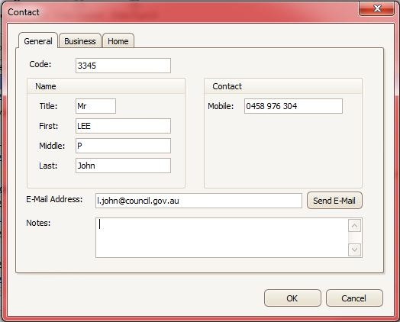400x322 pixels.
Task: Click inside the Notes text area
Action: click(x=222, y=237)
